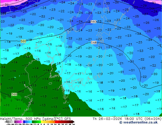Click the 54 value at the legend's right end
162x125 pixels.
click(74, 124)
